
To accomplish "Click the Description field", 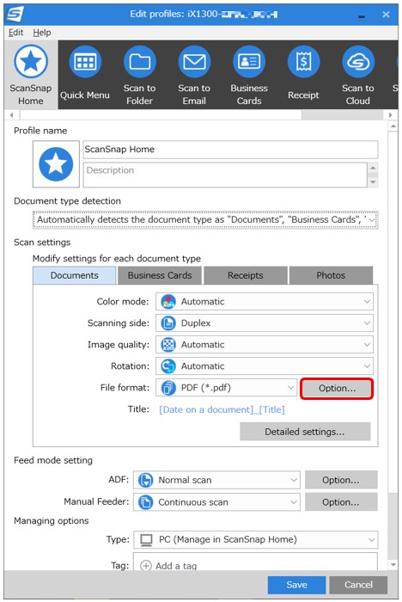I will (x=226, y=175).
